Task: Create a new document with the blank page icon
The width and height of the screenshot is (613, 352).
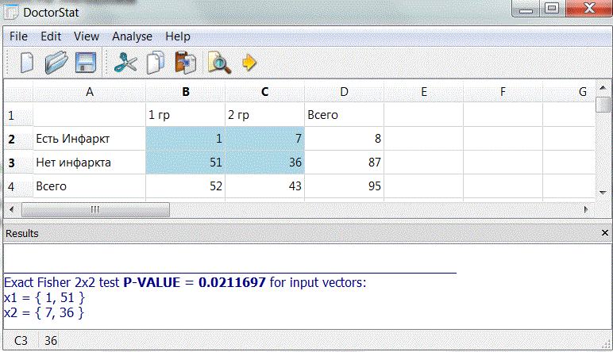Action: point(27,62)
